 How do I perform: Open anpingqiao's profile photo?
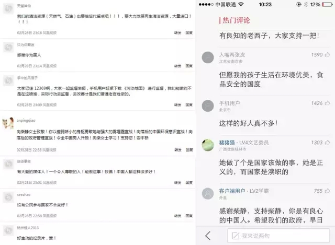(8, 123)
